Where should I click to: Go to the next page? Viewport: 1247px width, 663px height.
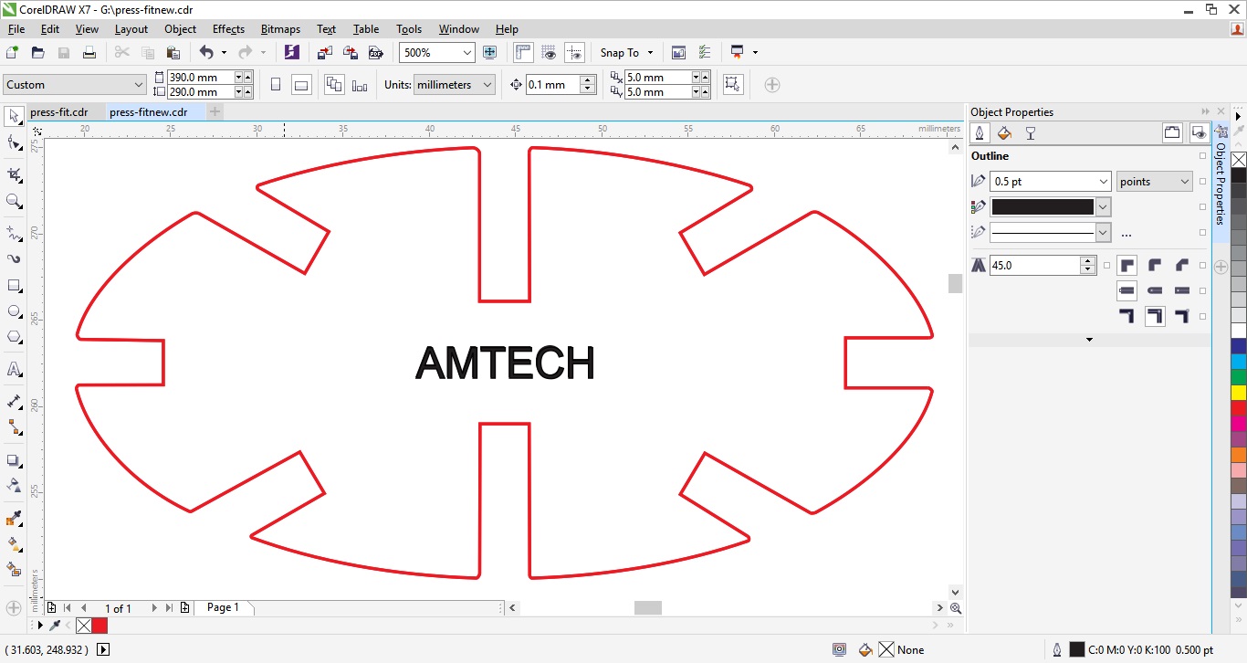point(154,608)
